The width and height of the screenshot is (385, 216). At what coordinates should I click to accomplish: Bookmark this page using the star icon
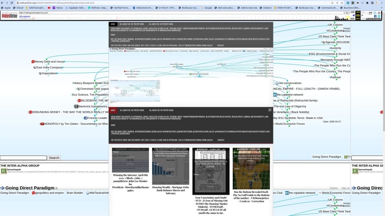tap(342, 3)
